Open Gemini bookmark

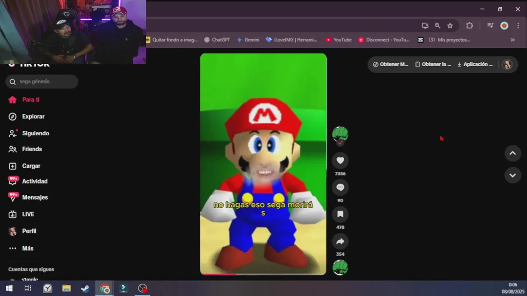[x=248, y=40]
